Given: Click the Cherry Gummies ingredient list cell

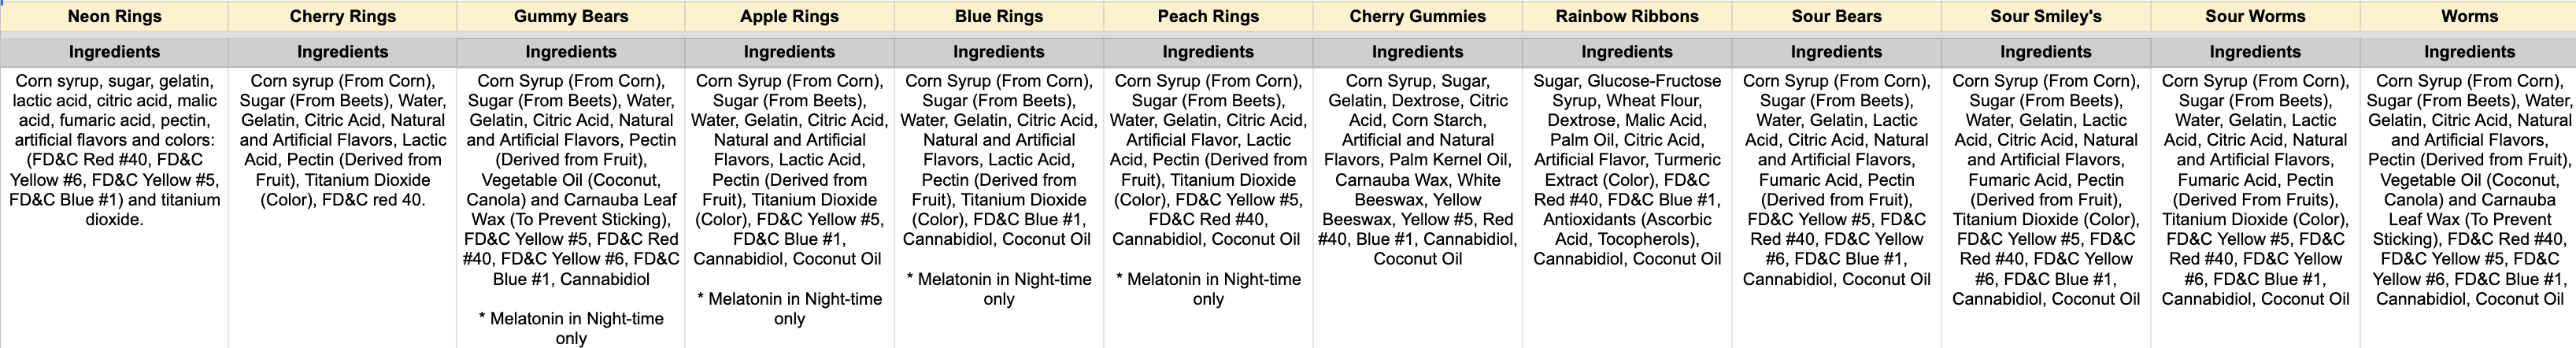Looking at the screenshot, I should [1417, 170].
